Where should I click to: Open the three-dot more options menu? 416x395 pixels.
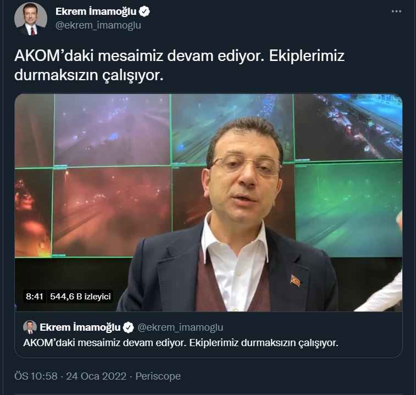pos(396,12)
